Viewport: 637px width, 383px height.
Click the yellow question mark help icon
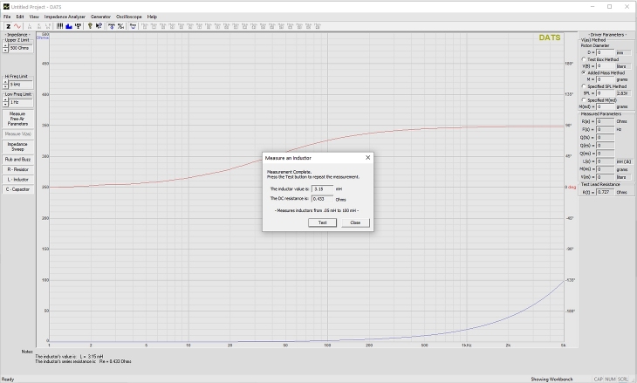tap(88, 26)
